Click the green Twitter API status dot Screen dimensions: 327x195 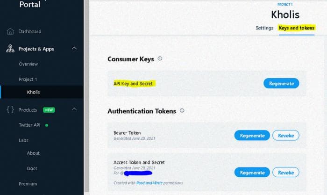click(x=47, y=125)
